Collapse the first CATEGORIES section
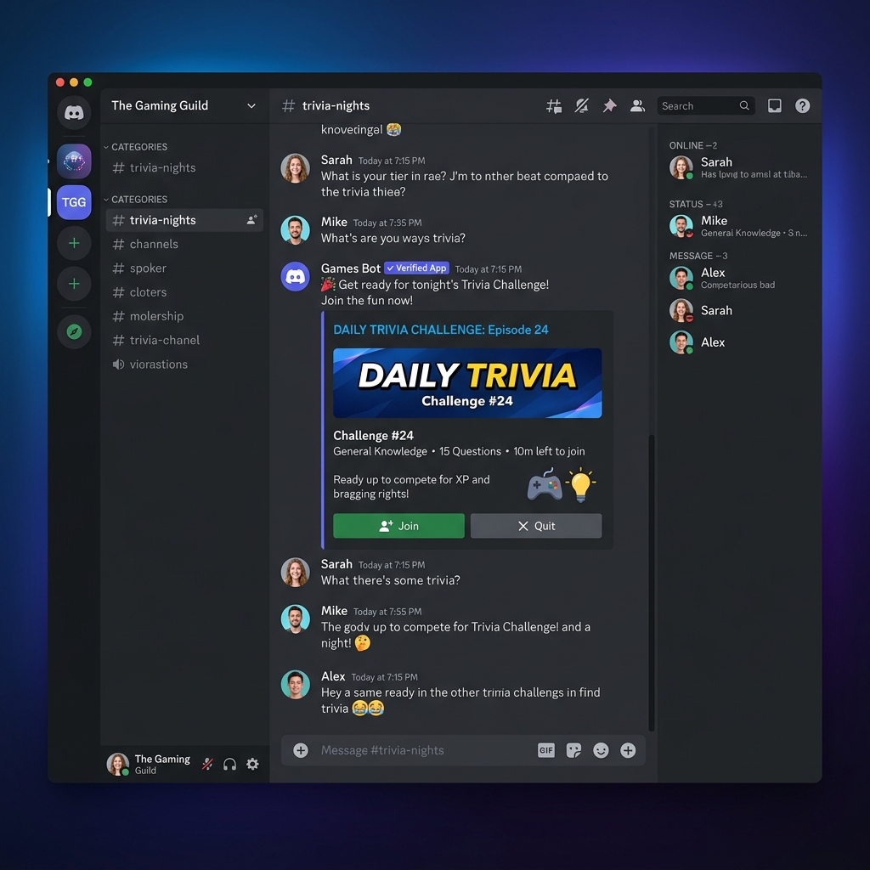Viewport: 870px width, 870px height. (135, 146)
